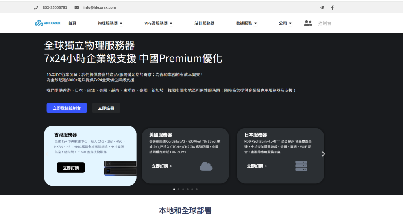Click the 日本服務器 card title
This screenshot has width=403, height=216.
click(x=256, y=135)
